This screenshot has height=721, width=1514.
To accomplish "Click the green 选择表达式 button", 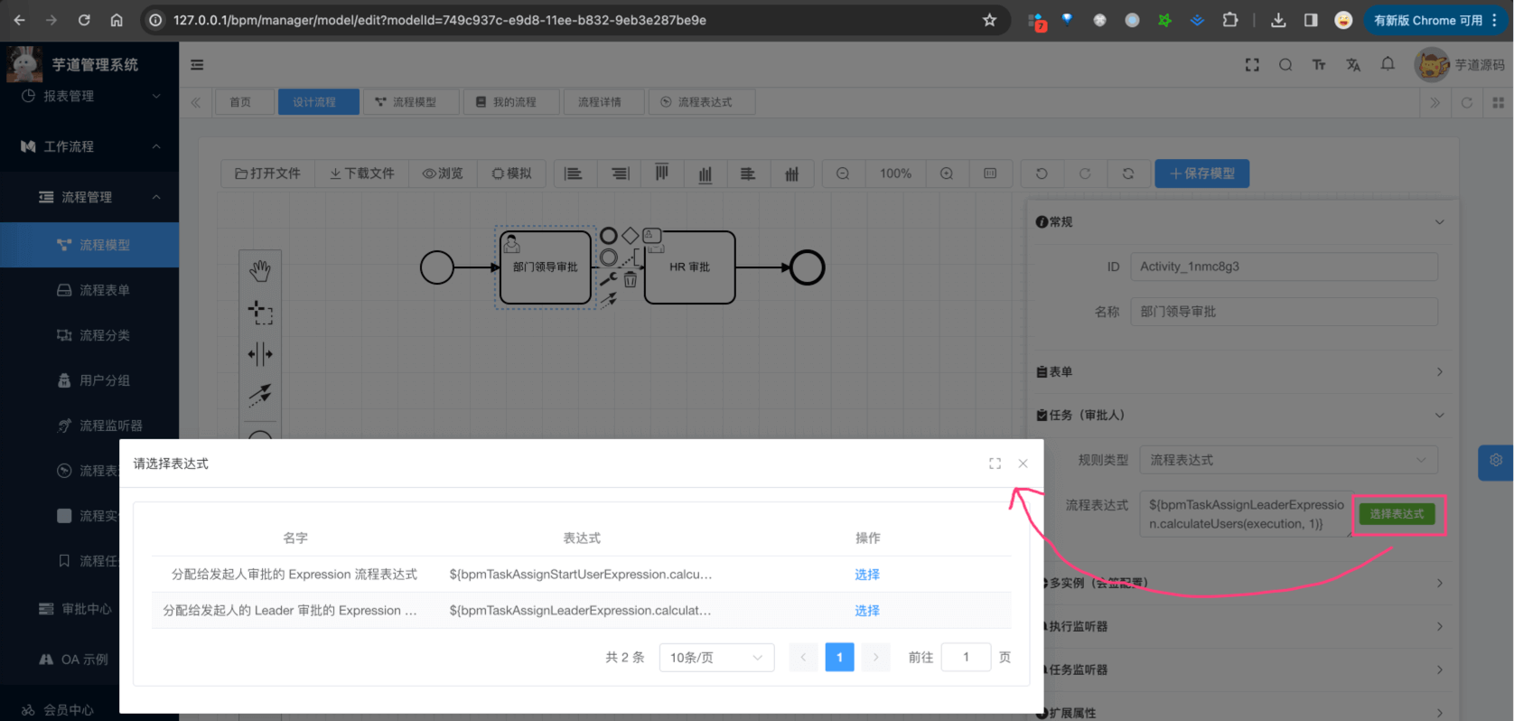I will pos(1396,514).
